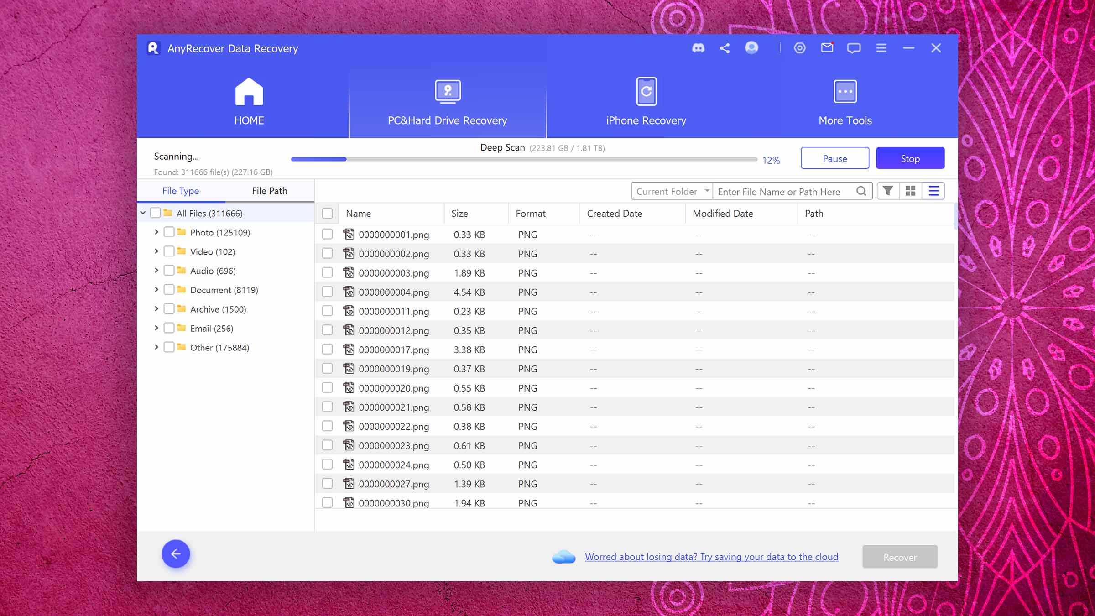Switch to list view icon
Viewport: 1095px width, 616px height.
[x=933, y=191]
